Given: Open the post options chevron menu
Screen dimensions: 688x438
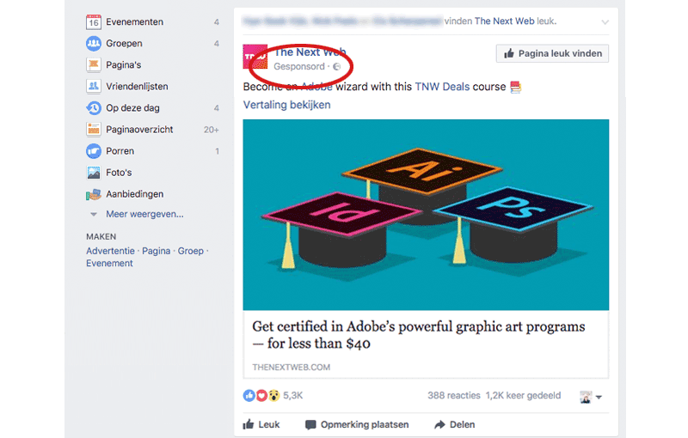Looking at the screenshot, I should coord(605,22).
